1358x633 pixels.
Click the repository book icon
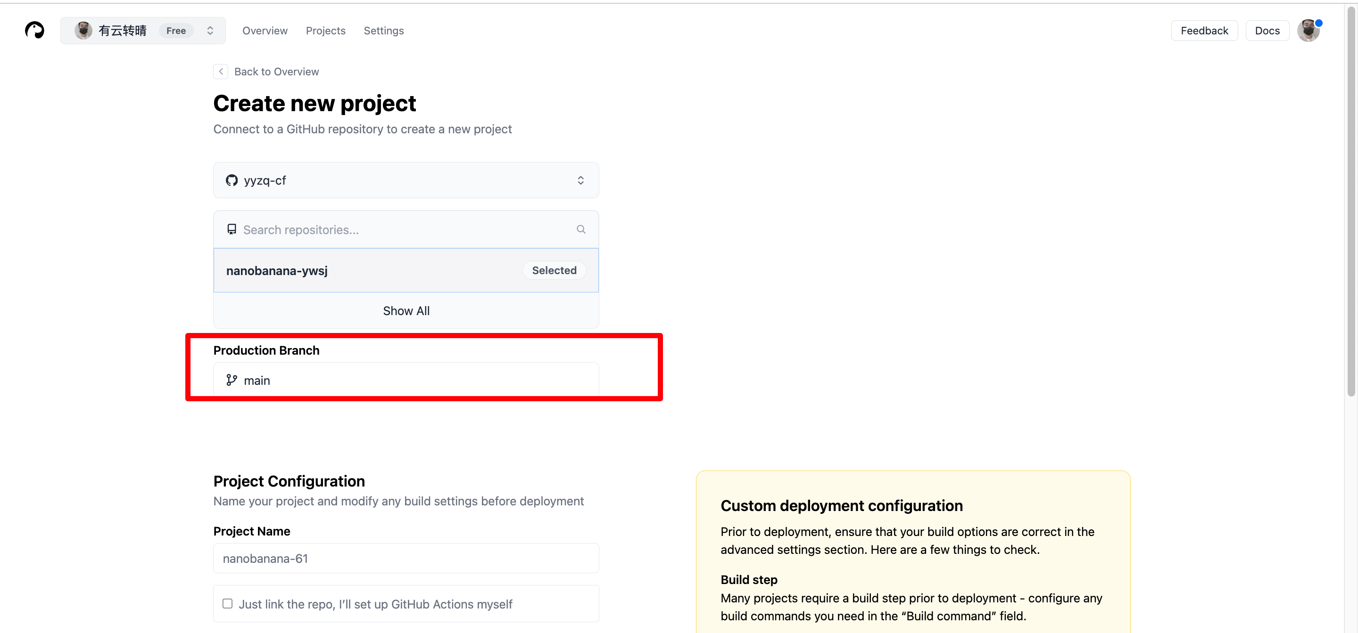pos(232,229)
